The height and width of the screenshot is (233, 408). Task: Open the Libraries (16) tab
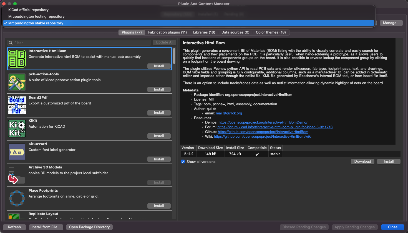coord(204,32)
